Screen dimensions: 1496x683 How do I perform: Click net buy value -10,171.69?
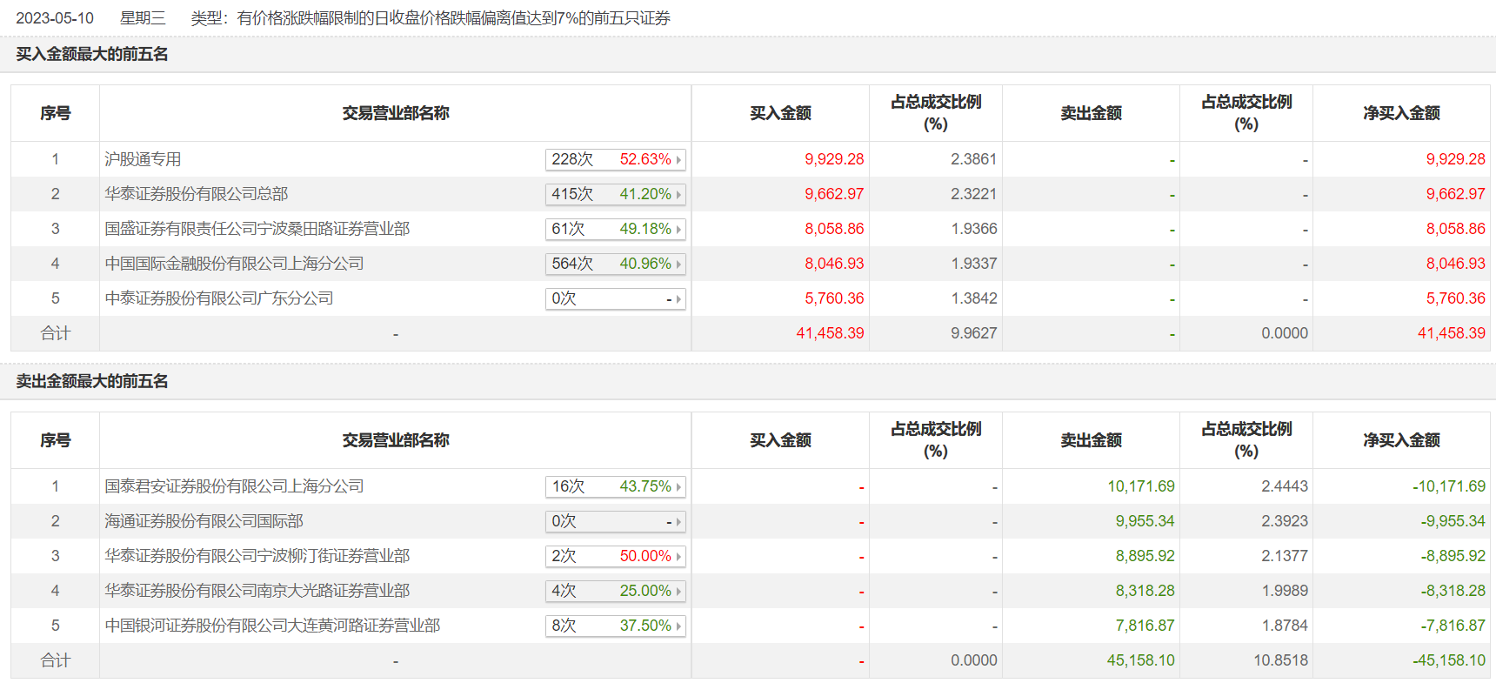(1449, 486)
